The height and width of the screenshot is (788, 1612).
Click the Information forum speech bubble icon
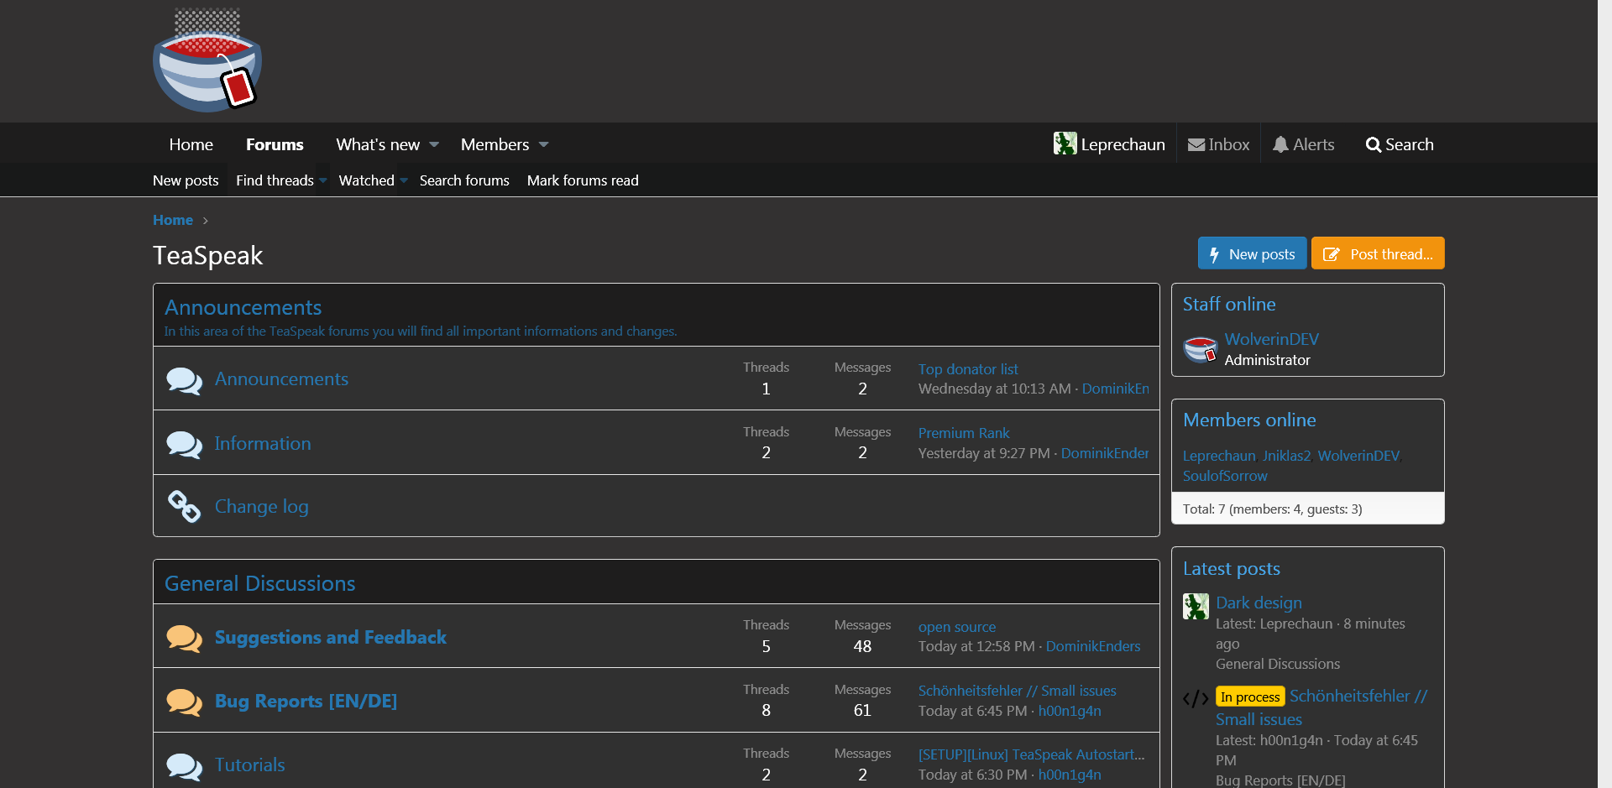tap(184, 444)
